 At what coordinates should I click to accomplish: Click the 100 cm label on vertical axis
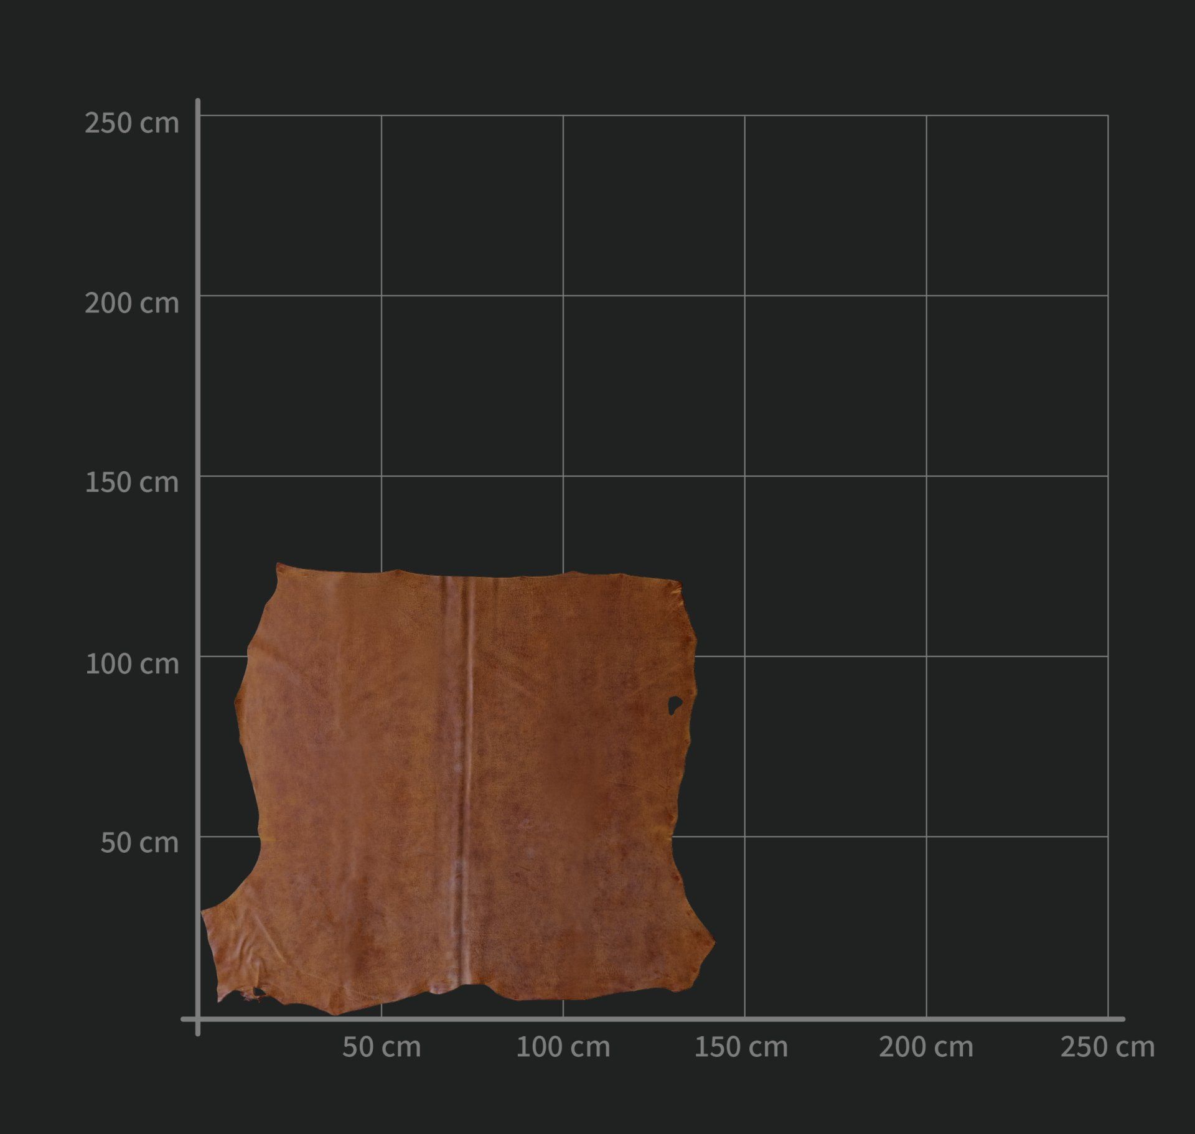coord(131,663)
